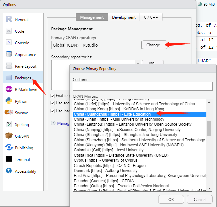
Task: Switch to the Development tab
Action: (124, 17)
